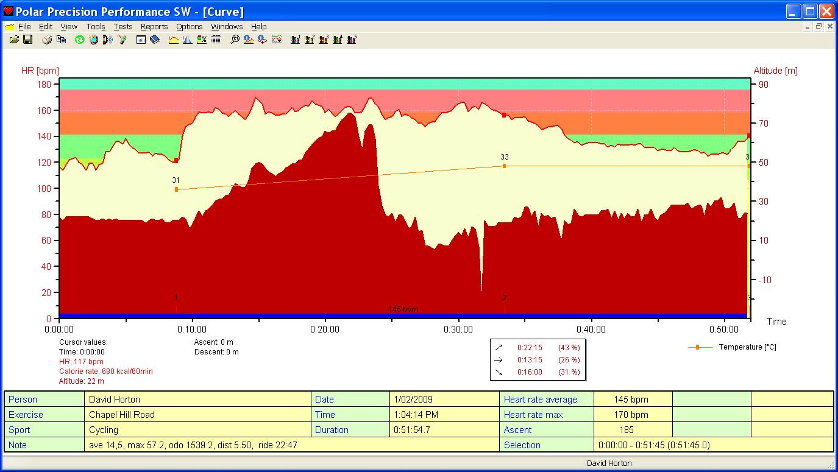Open the Tools menu

96,27
